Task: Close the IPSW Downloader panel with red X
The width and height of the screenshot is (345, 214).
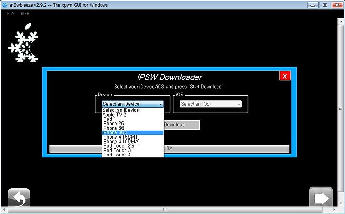Action: coord(285,76)
